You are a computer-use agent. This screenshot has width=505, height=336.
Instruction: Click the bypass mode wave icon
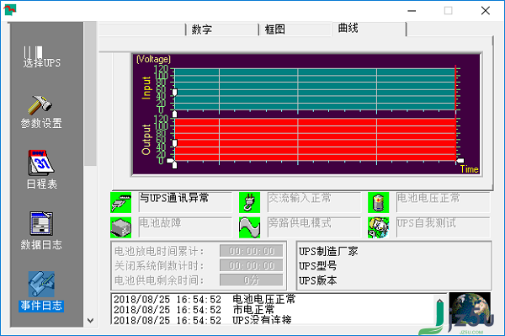[x=249, y=227]
